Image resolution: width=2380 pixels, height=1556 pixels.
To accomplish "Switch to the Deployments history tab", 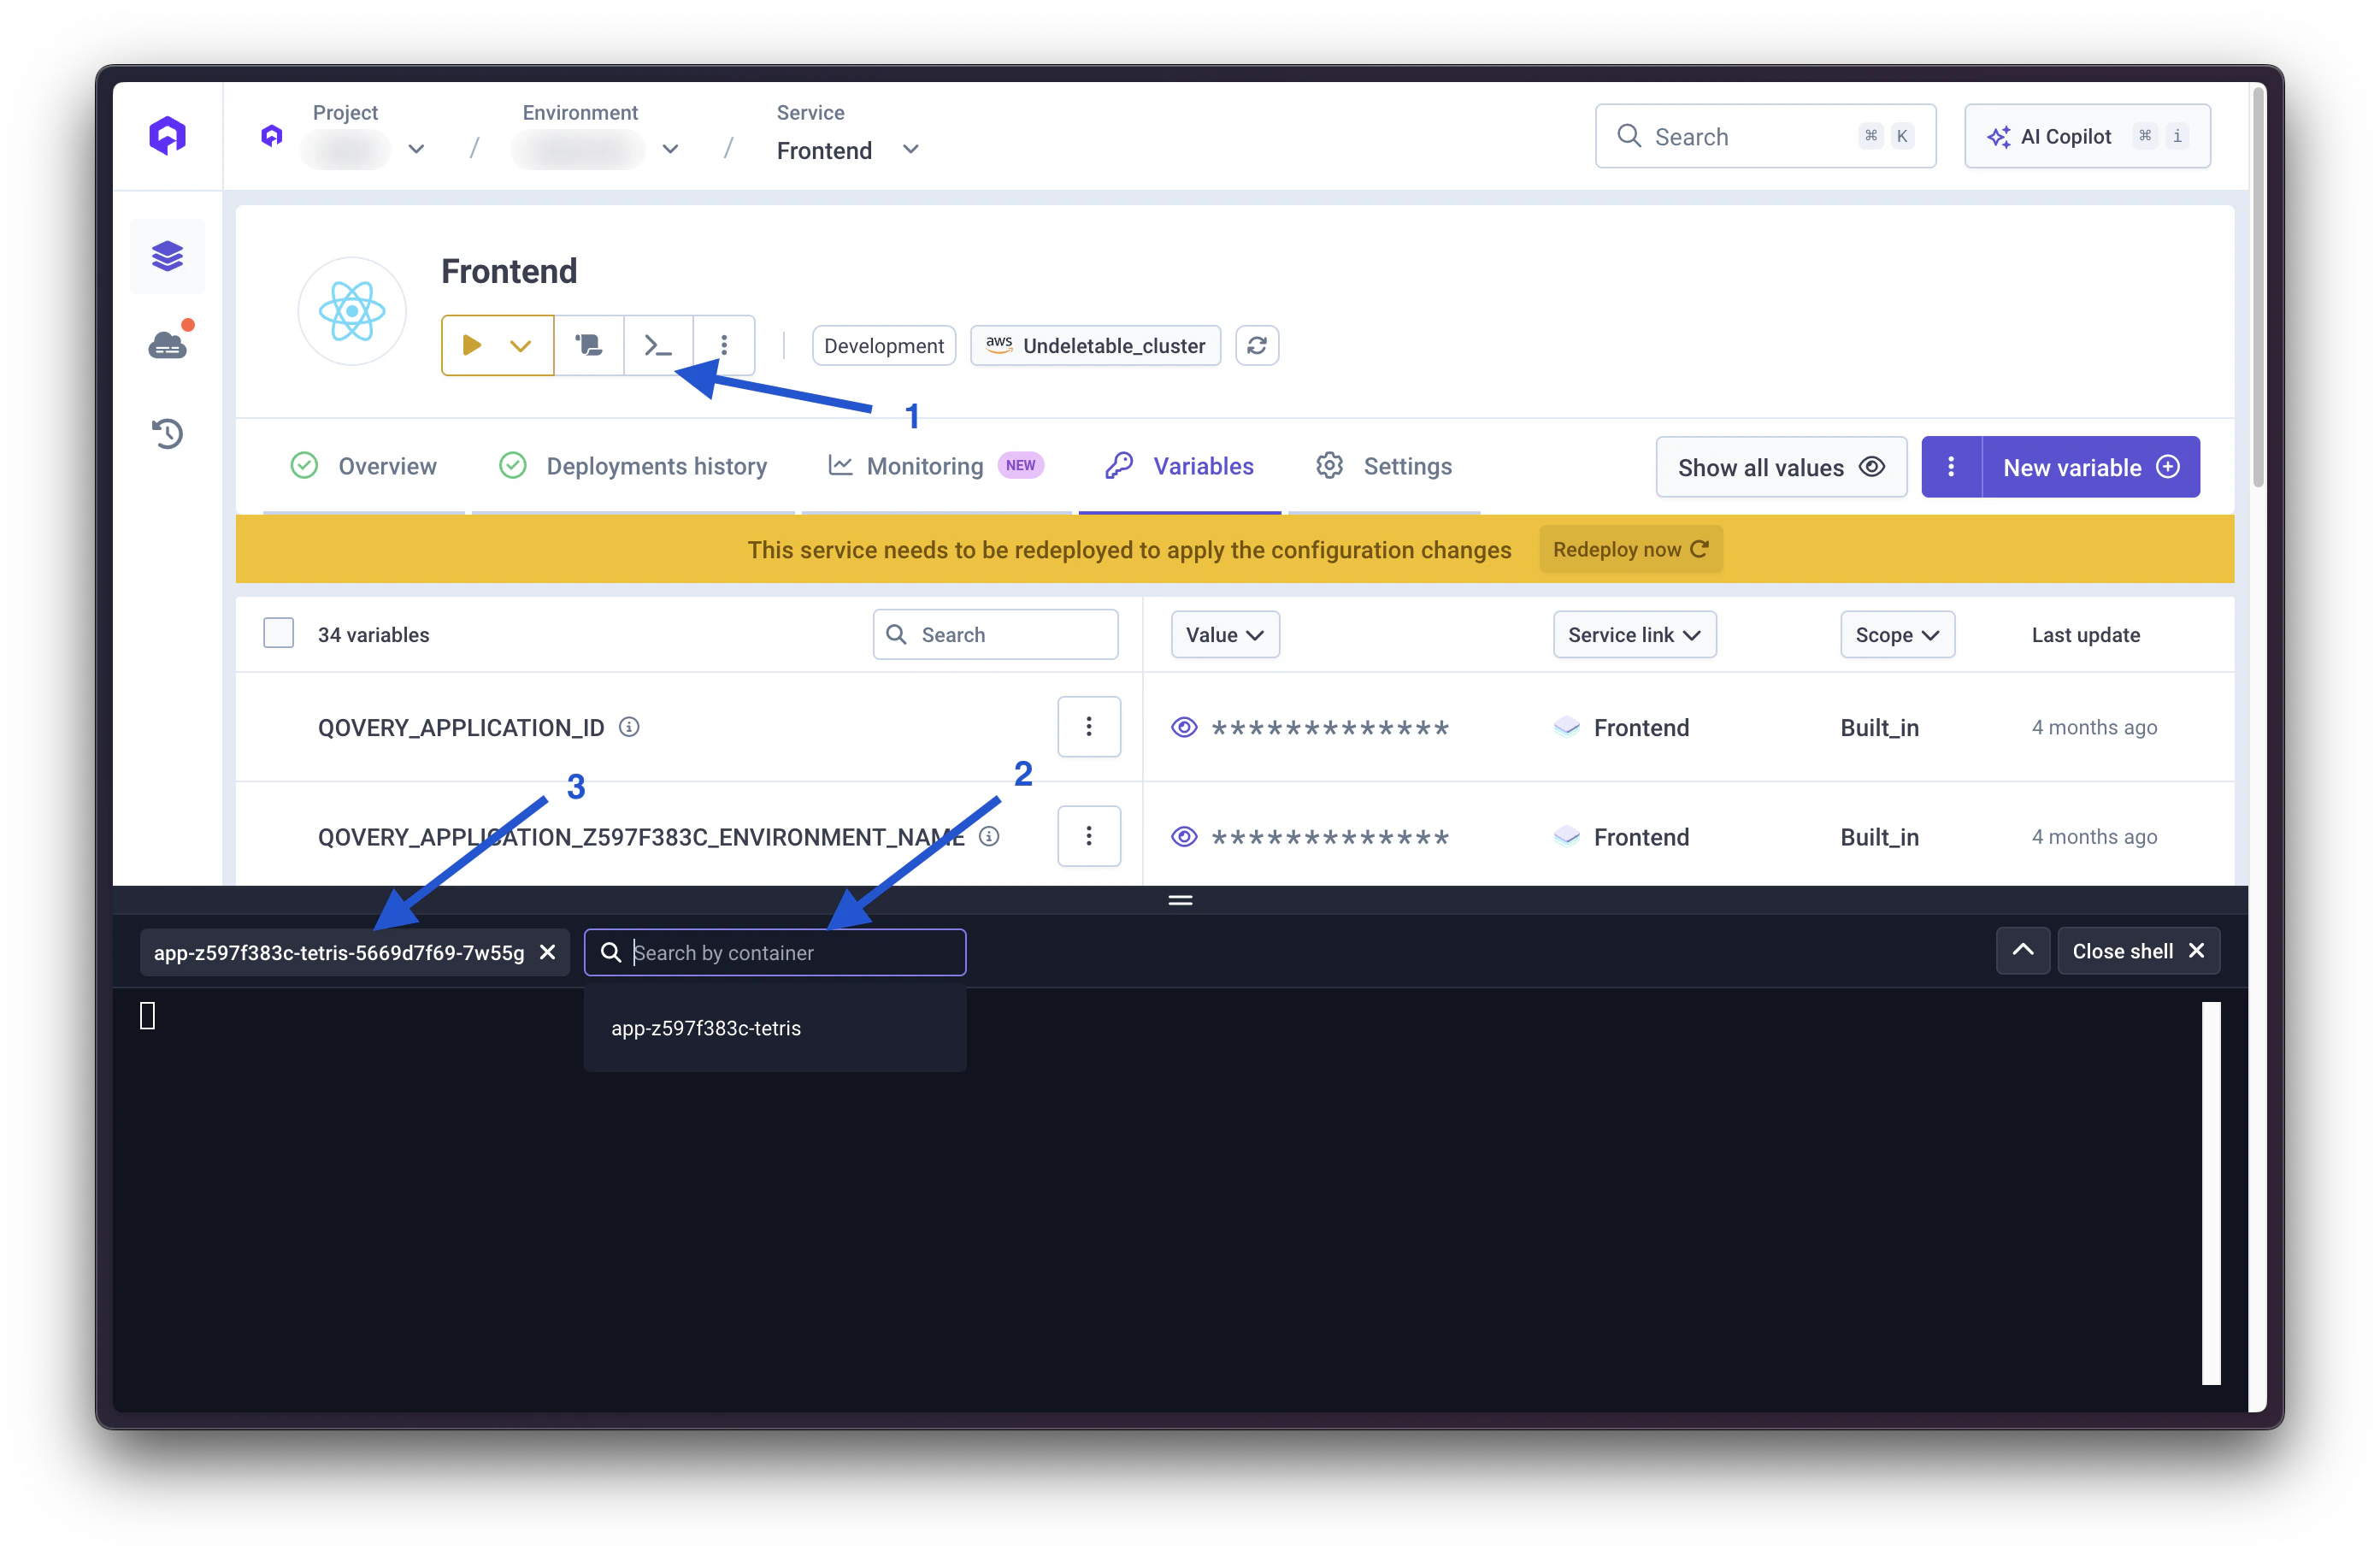I will point(656,465).
